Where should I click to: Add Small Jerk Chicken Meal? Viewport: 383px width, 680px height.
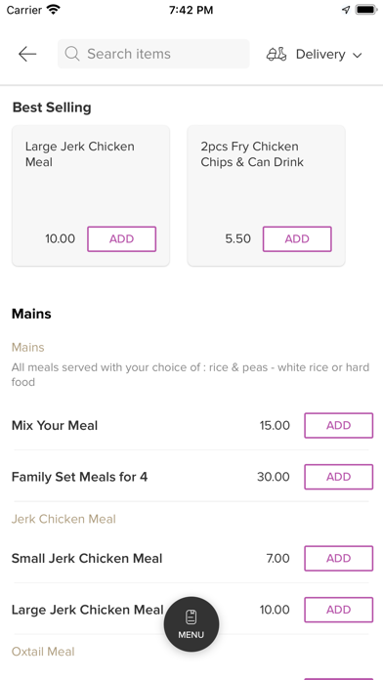[338, 558]
